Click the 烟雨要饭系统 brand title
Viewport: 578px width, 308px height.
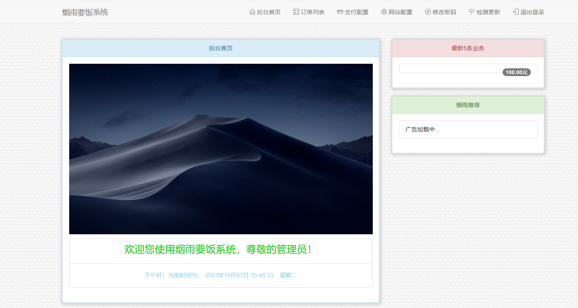tap(85, 12)
